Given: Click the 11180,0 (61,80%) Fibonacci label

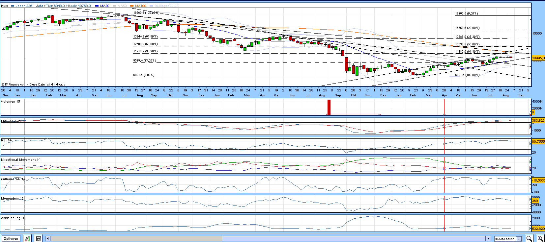Looking at the screenshot, I should (x=467, y=52).
